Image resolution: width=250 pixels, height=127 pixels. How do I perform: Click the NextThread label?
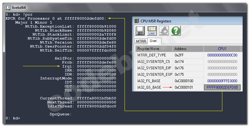pyautogui.click(x=61, y=102)
